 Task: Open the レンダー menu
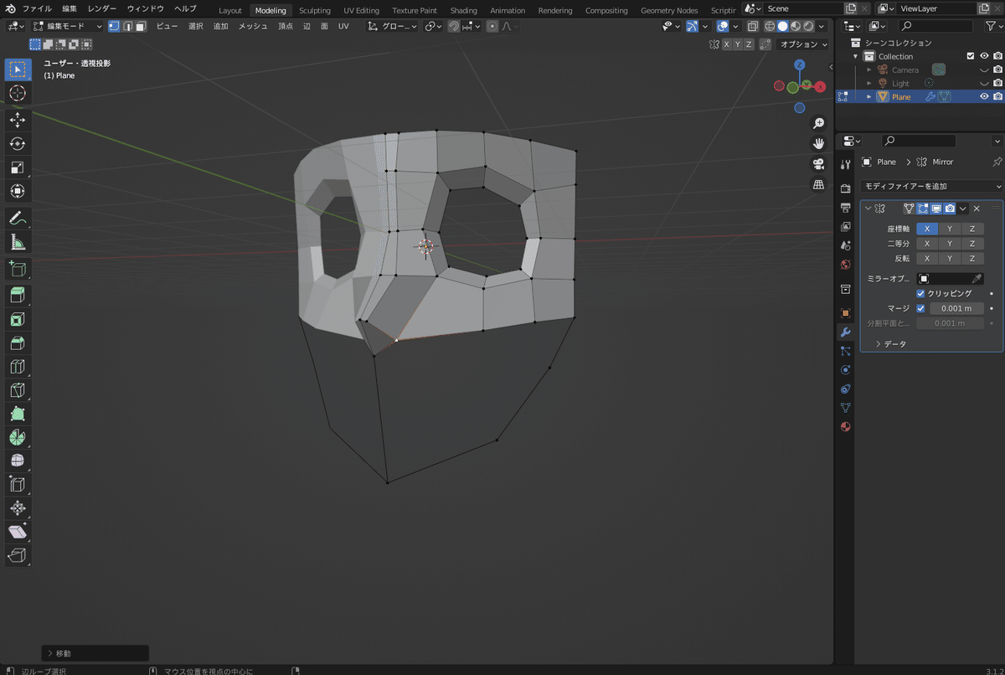coord(102,8)
